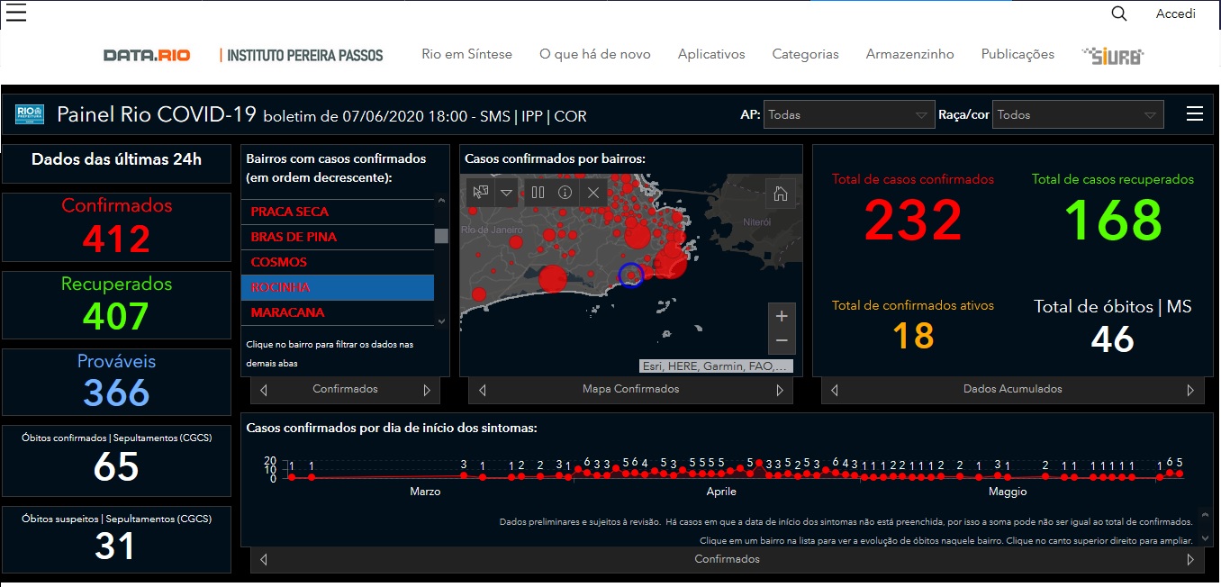The image size is (1221, 587).
Task: Go to next tab after Dados Acumulados
Action: (x=1190, y=391)
